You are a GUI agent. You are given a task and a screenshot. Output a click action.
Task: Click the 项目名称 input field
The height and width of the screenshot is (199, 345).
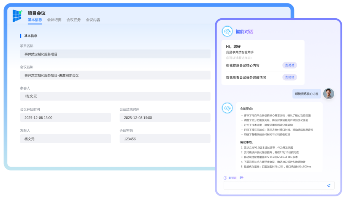click(x=115, y=54)
